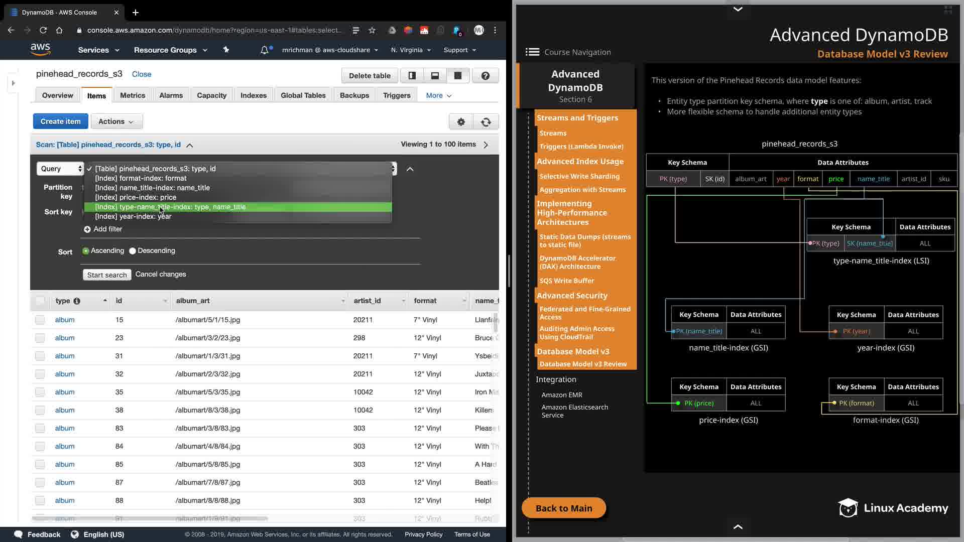Click Add filter plus icon
This screenshot has width=964, height=542.
point(87,229)
